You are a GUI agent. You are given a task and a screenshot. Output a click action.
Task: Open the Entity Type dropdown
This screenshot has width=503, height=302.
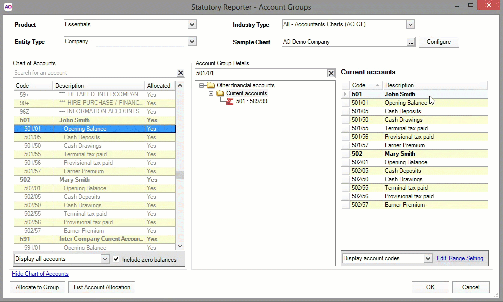(192, 42)
